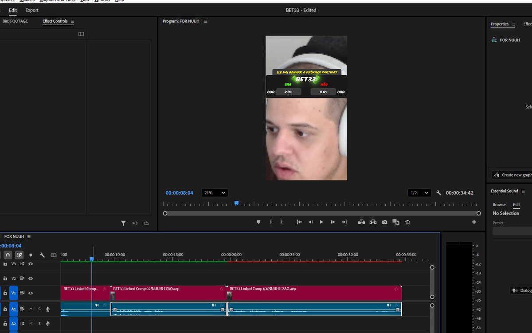Toggle sync lock on V1
Screen dimensions: 532x333
(x=22, y=293)
